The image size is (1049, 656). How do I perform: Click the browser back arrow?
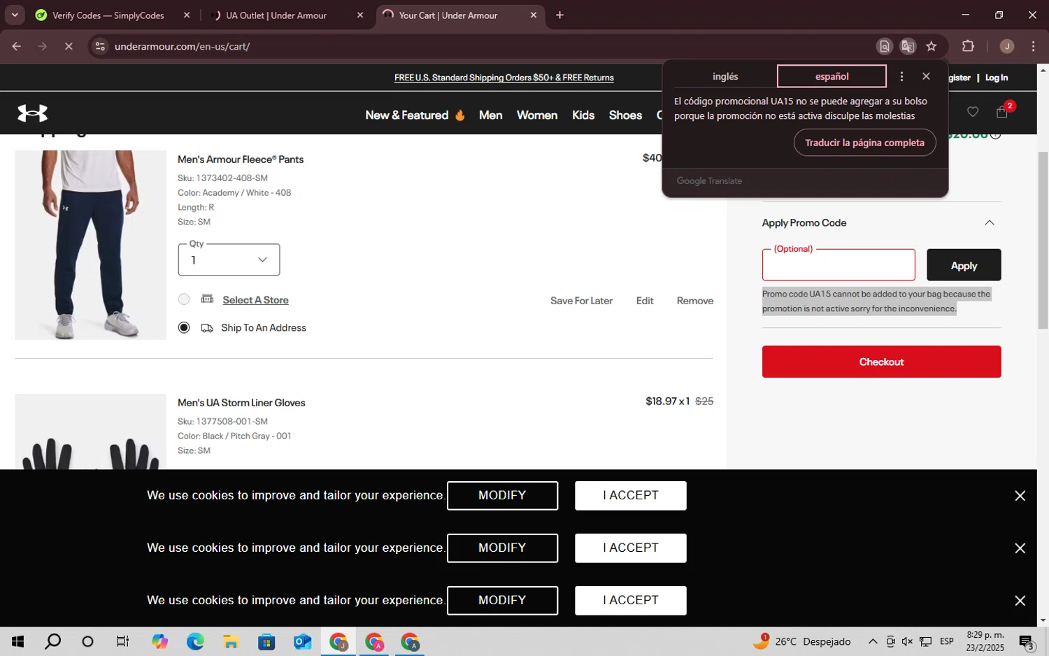pyautogui.click(x=17, y=46)
